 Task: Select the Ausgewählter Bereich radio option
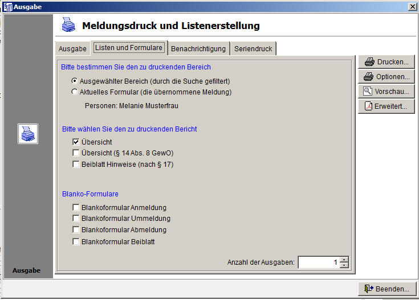coord(75,81)
